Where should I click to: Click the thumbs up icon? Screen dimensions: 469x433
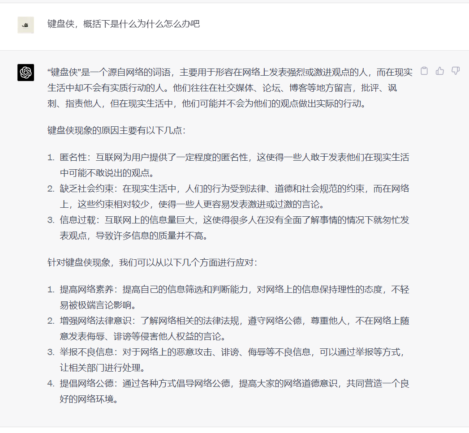440,71
